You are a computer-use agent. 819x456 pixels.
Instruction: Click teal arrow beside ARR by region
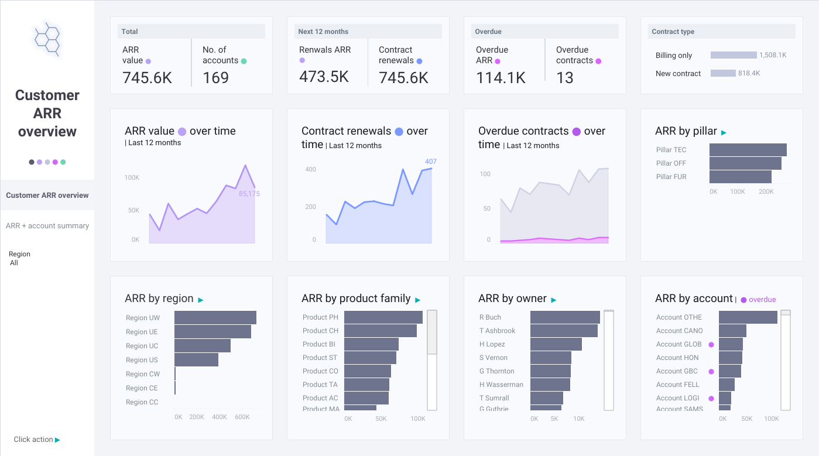[x=201, y=300]
